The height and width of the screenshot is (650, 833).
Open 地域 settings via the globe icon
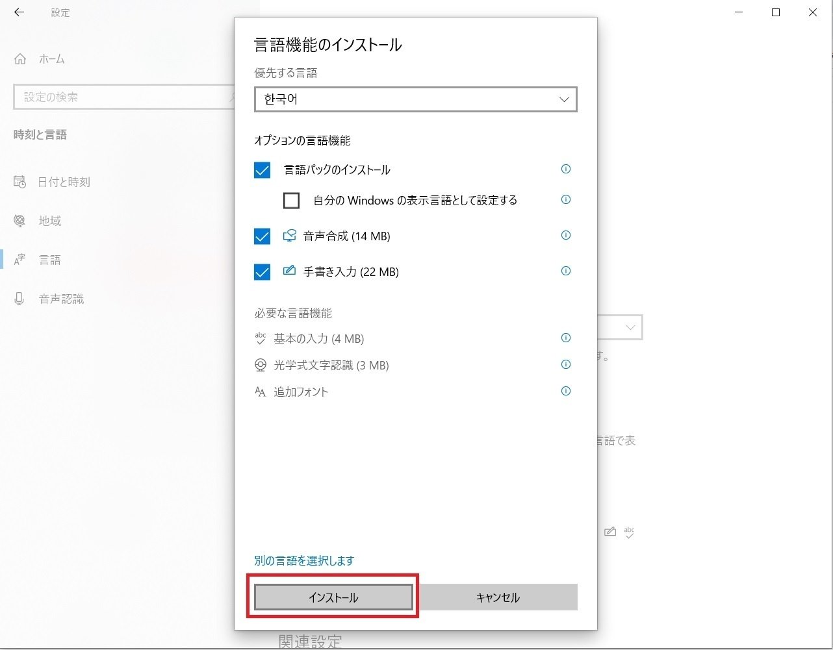19,221
